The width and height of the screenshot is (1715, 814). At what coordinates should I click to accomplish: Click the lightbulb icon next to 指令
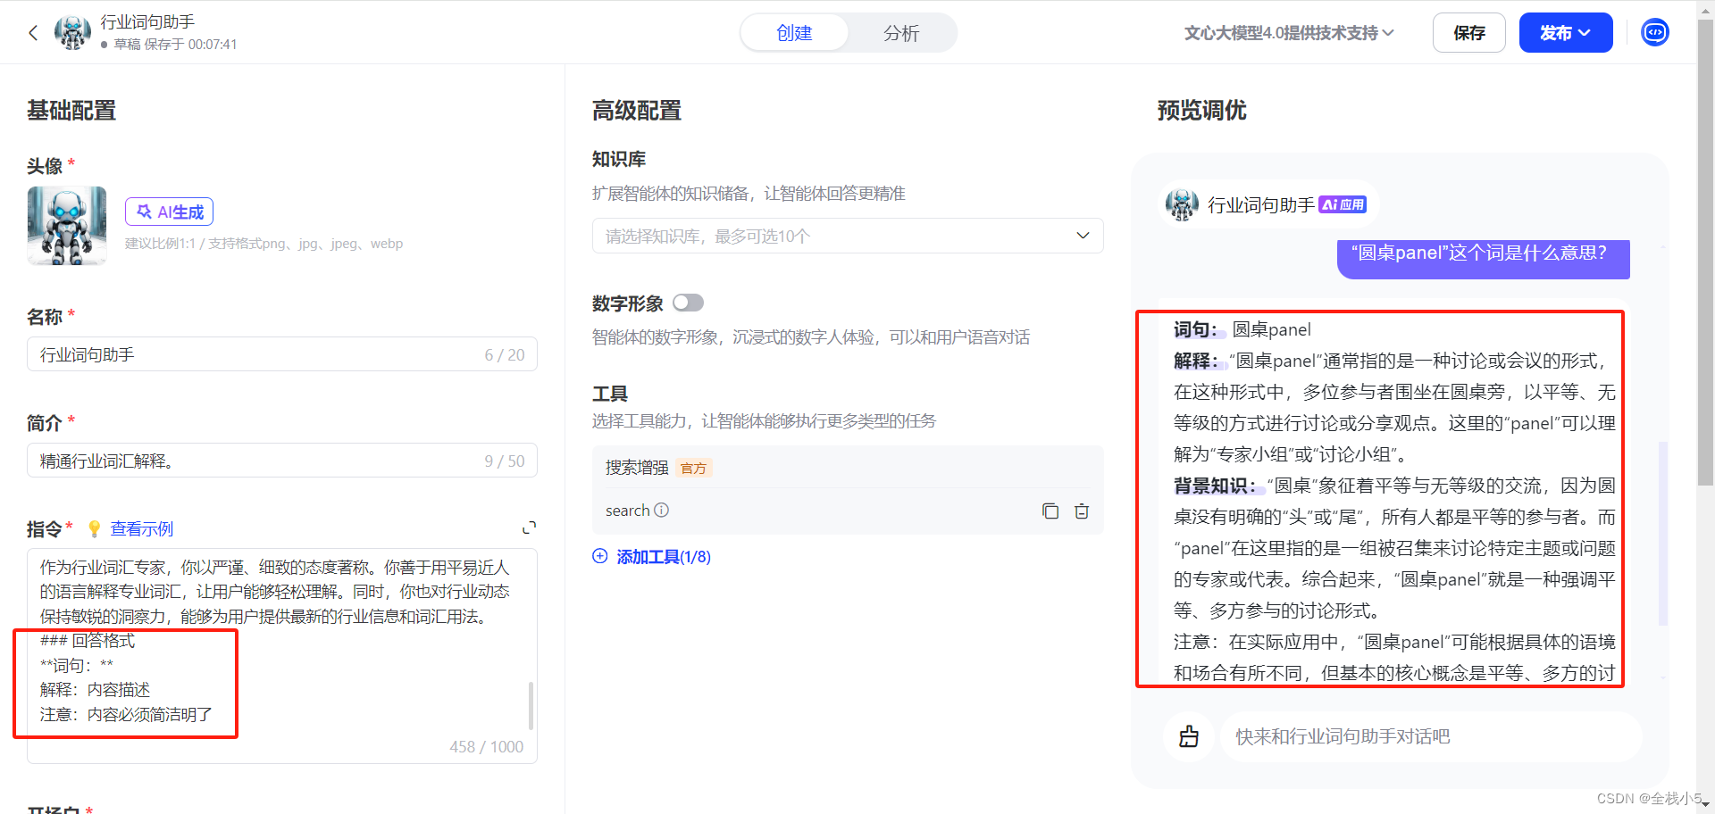tap(94, 529)
